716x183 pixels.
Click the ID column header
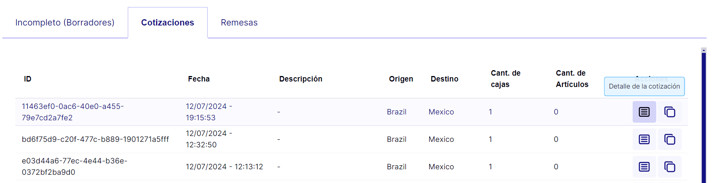tap(28, 79)
